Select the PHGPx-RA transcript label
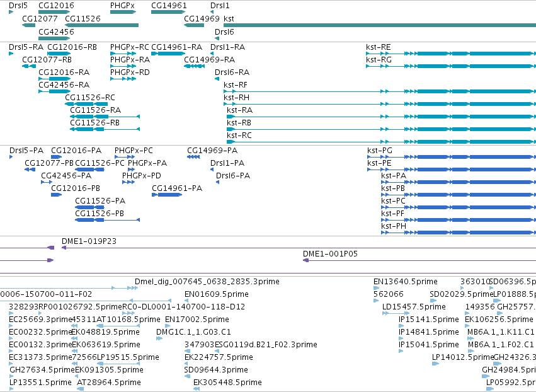The image size is (536, 392). click(x=130, y=60)
